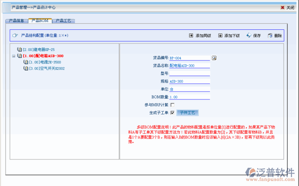Click the 保存 save icon
Viewport: 299px width, 186px height.
248,36
